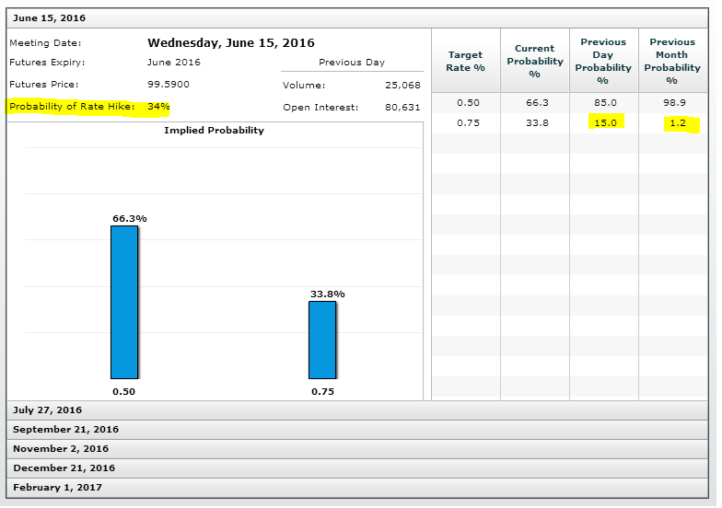Click the Volume value 25,068
This screenshot has width=722, height=508.
(x=402, y=86)
